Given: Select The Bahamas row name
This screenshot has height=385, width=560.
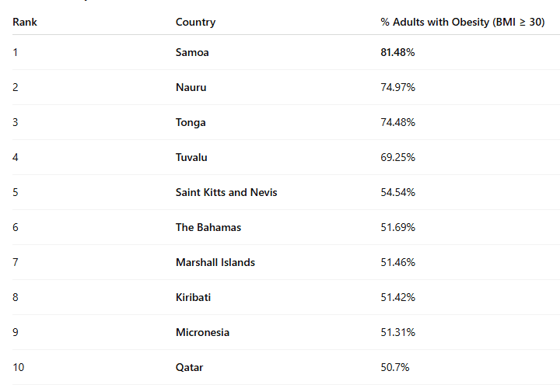Looking at the screenshot, I should click(x=208, y=227).
